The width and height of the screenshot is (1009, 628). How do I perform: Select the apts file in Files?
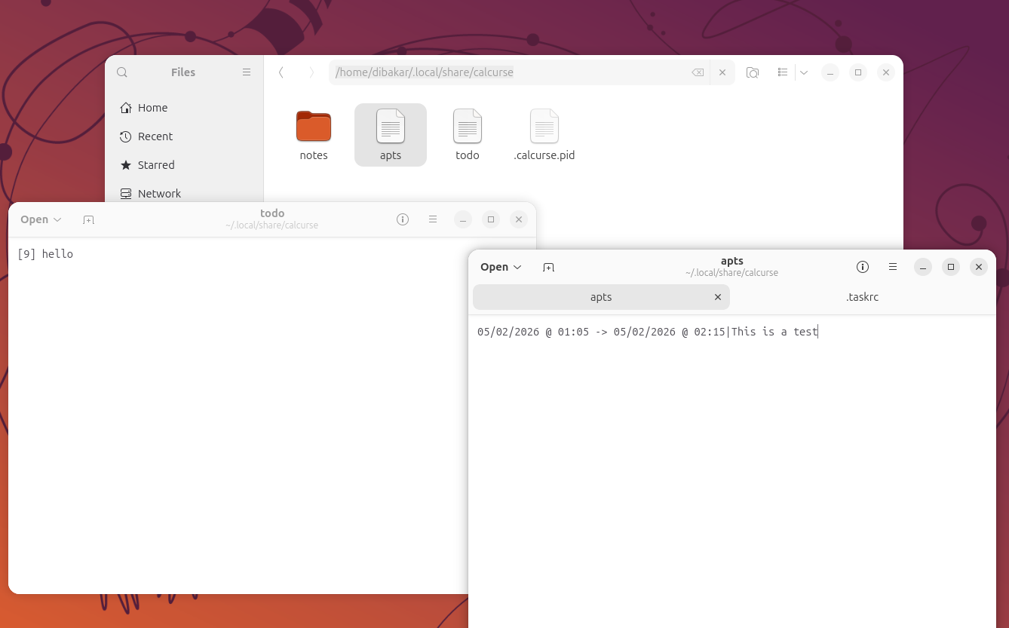pos(391,135)
